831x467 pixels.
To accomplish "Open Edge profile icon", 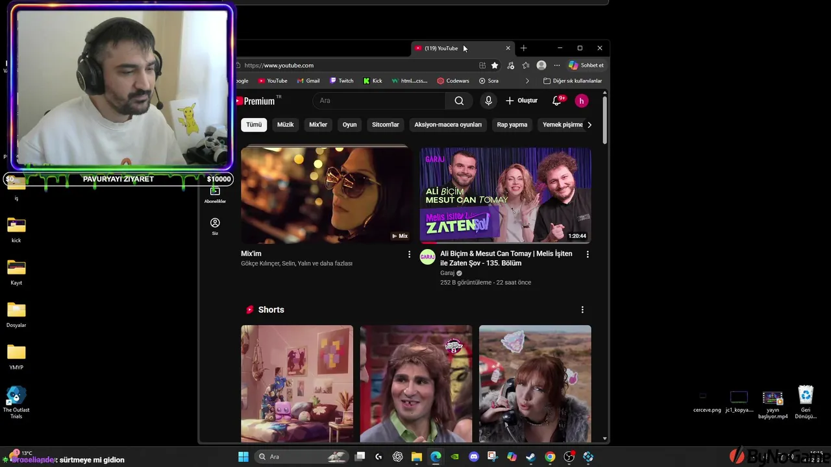I will coord(541,65).
